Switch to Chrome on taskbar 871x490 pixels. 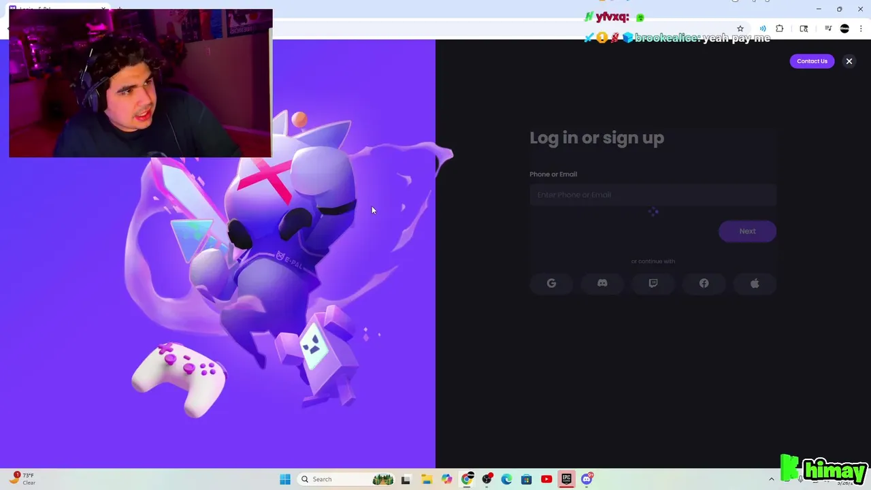point(467,479)
